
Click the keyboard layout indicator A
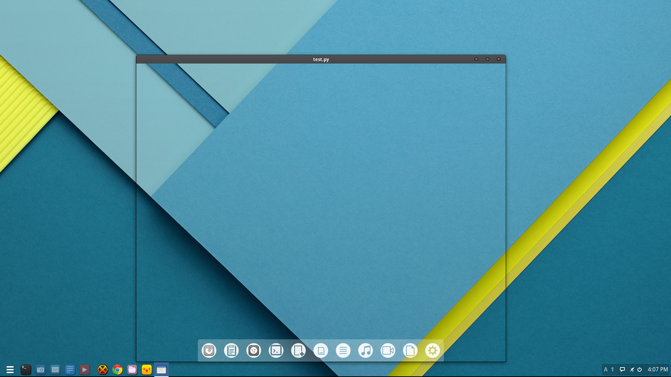point(606,369)
